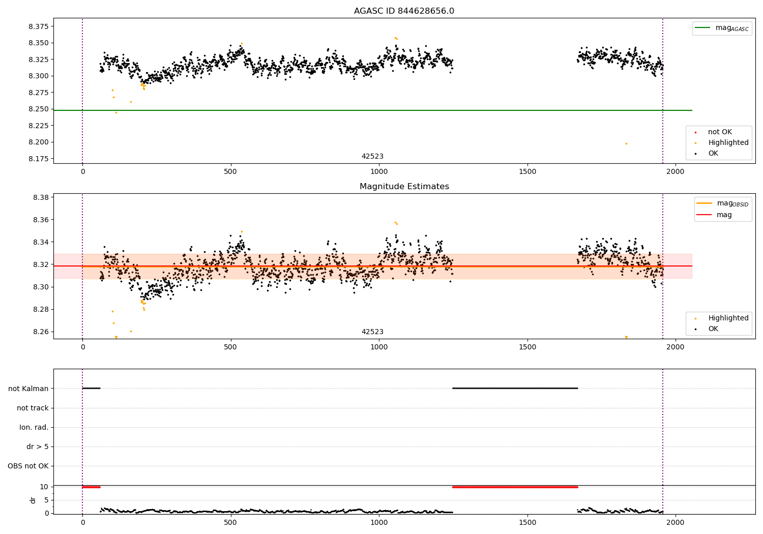763x534 pixels.
Task: Click the "not OK" legend entry in the top plot
Action: [720, 132]
